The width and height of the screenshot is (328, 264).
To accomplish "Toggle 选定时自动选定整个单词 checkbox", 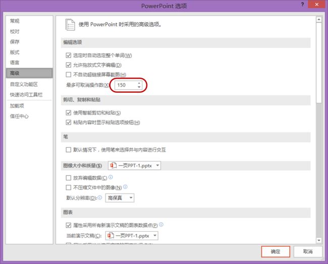I will [69, 55].
